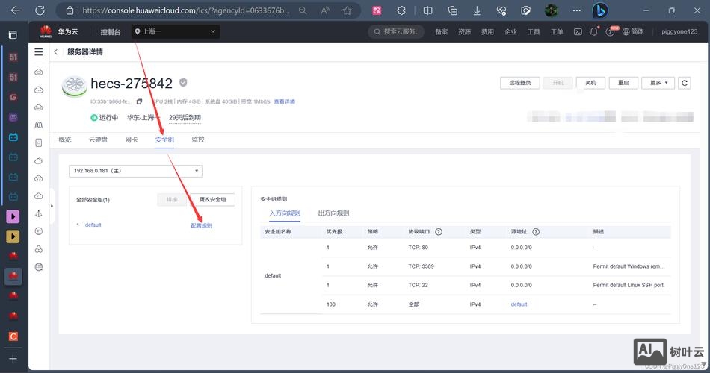710x373 pixels.
Task: Expand the 上海一 region selector
Action: pyautogui.click(x=175, y=32)
